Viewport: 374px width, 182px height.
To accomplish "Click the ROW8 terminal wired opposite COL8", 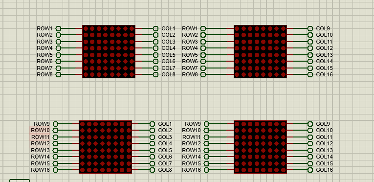I will pyautogui.click(x=59, y=74).
